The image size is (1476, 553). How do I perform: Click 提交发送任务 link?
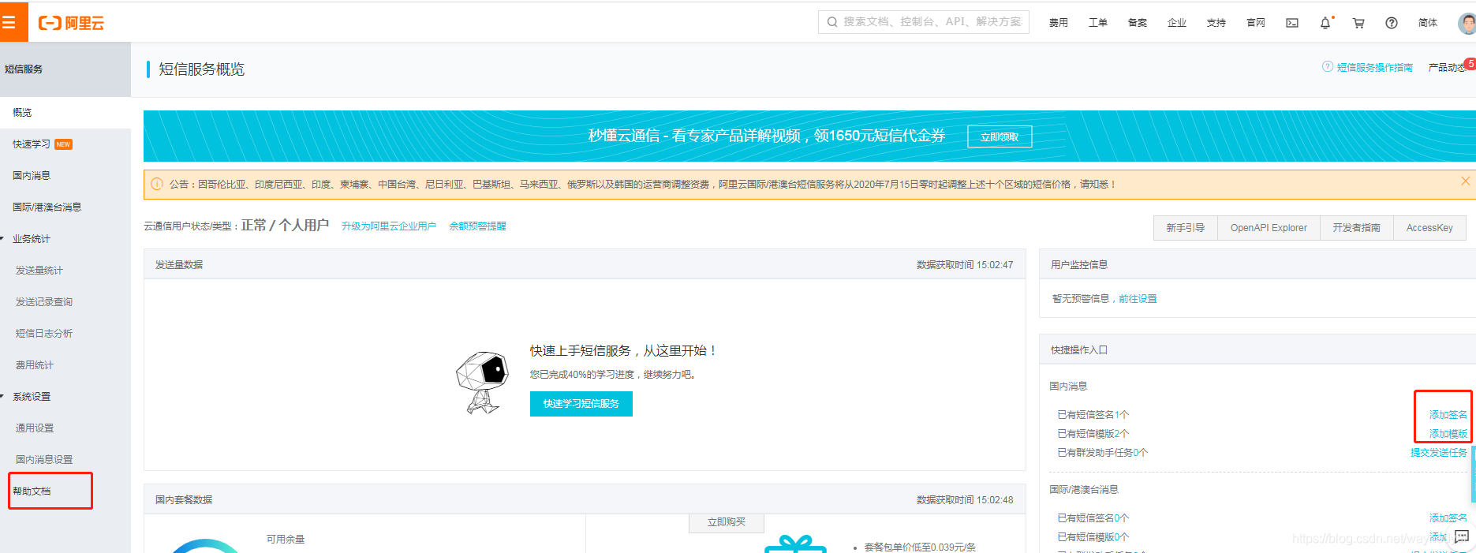coord(1439,453)
